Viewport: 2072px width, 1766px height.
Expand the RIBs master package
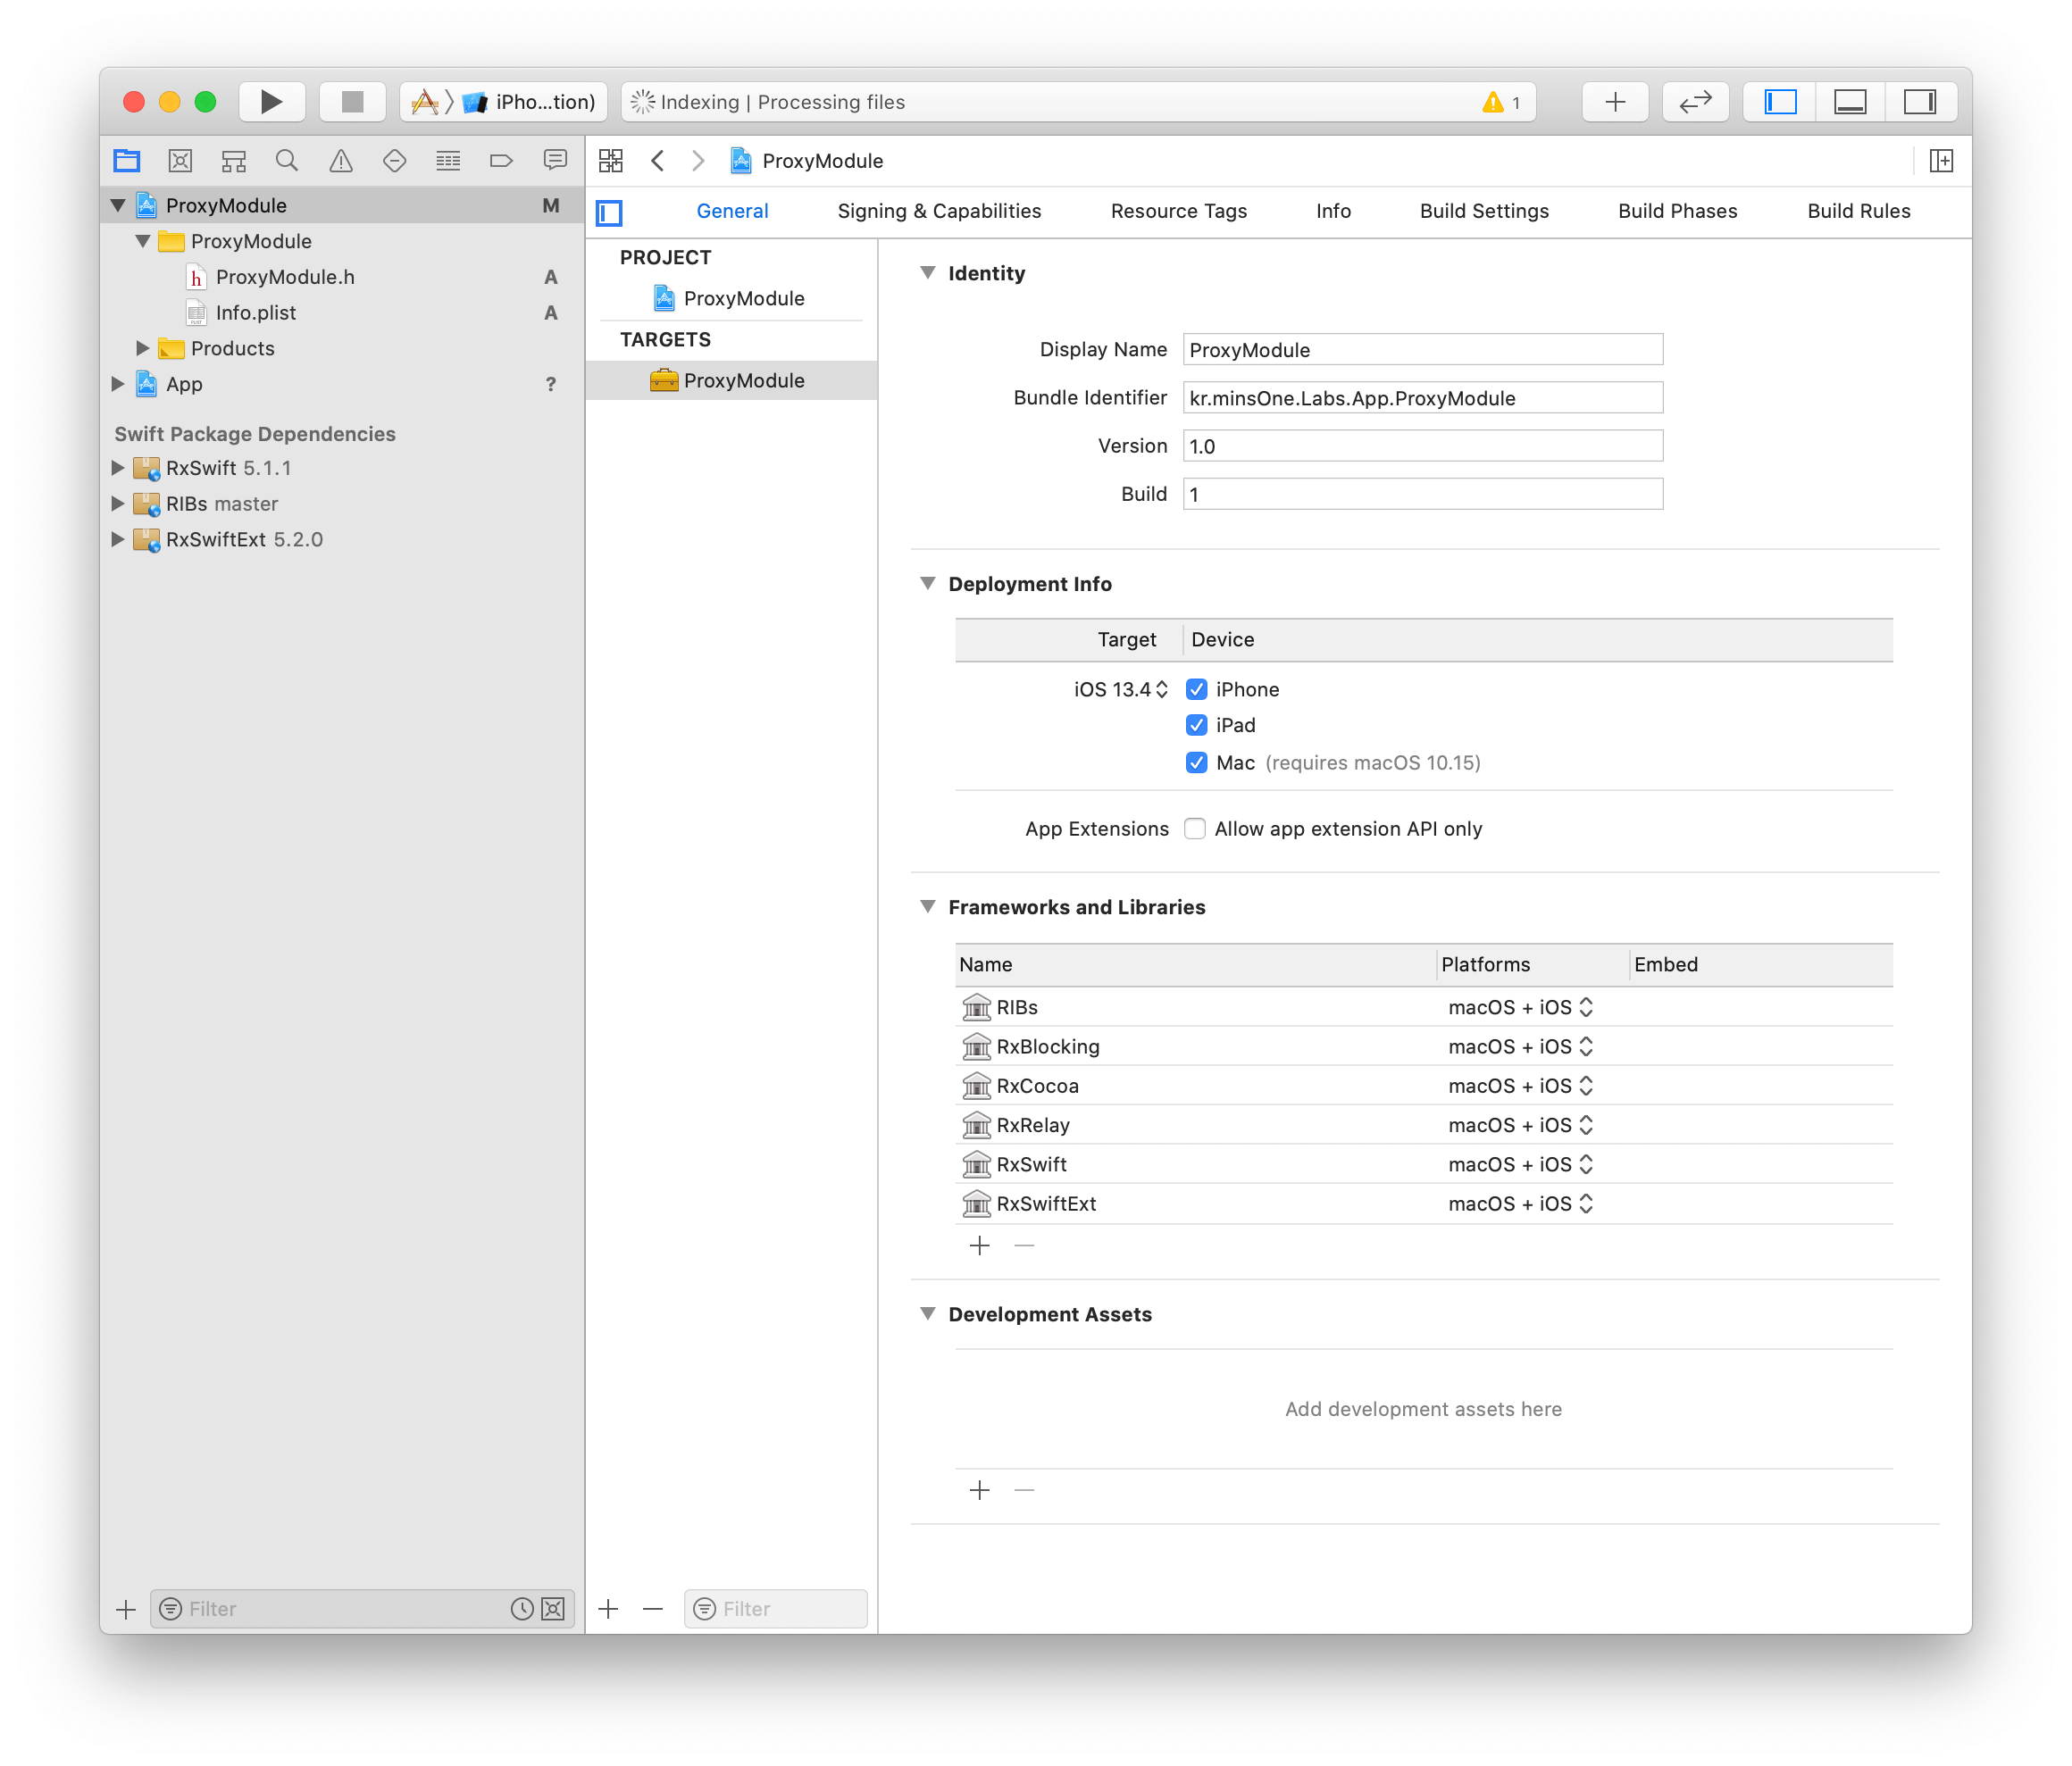point(118,504)
